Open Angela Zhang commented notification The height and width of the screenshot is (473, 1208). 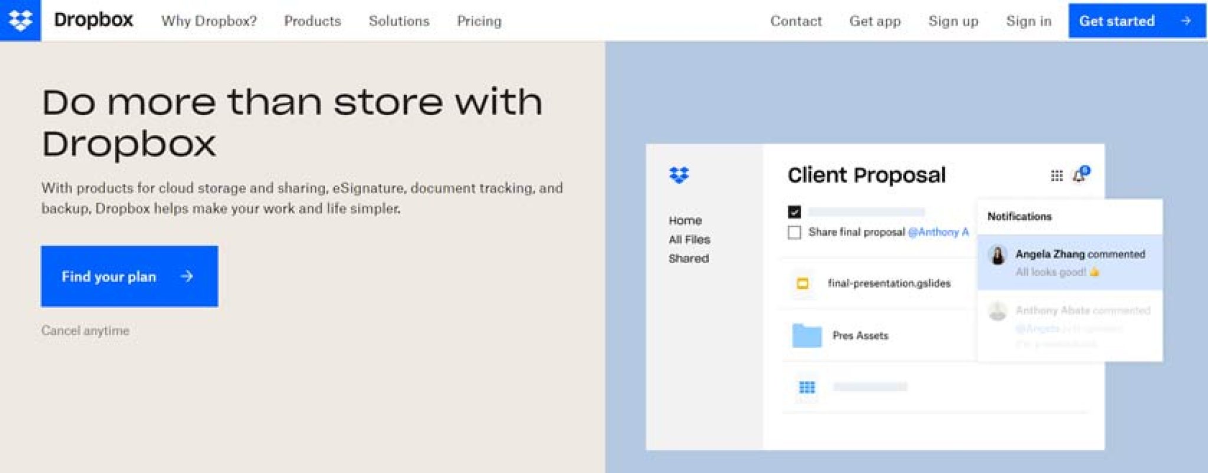pyautogui.click(x=1069, y=262)
